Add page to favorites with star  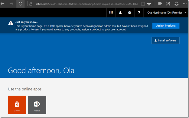pos(149,4)
